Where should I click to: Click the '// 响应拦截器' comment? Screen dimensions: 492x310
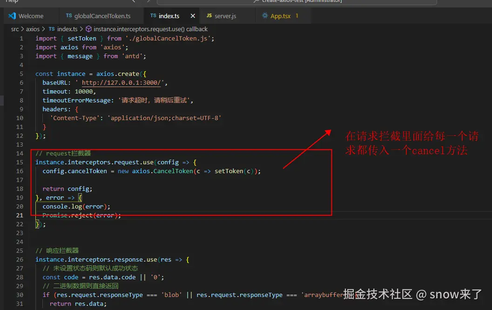click(57, 251)
